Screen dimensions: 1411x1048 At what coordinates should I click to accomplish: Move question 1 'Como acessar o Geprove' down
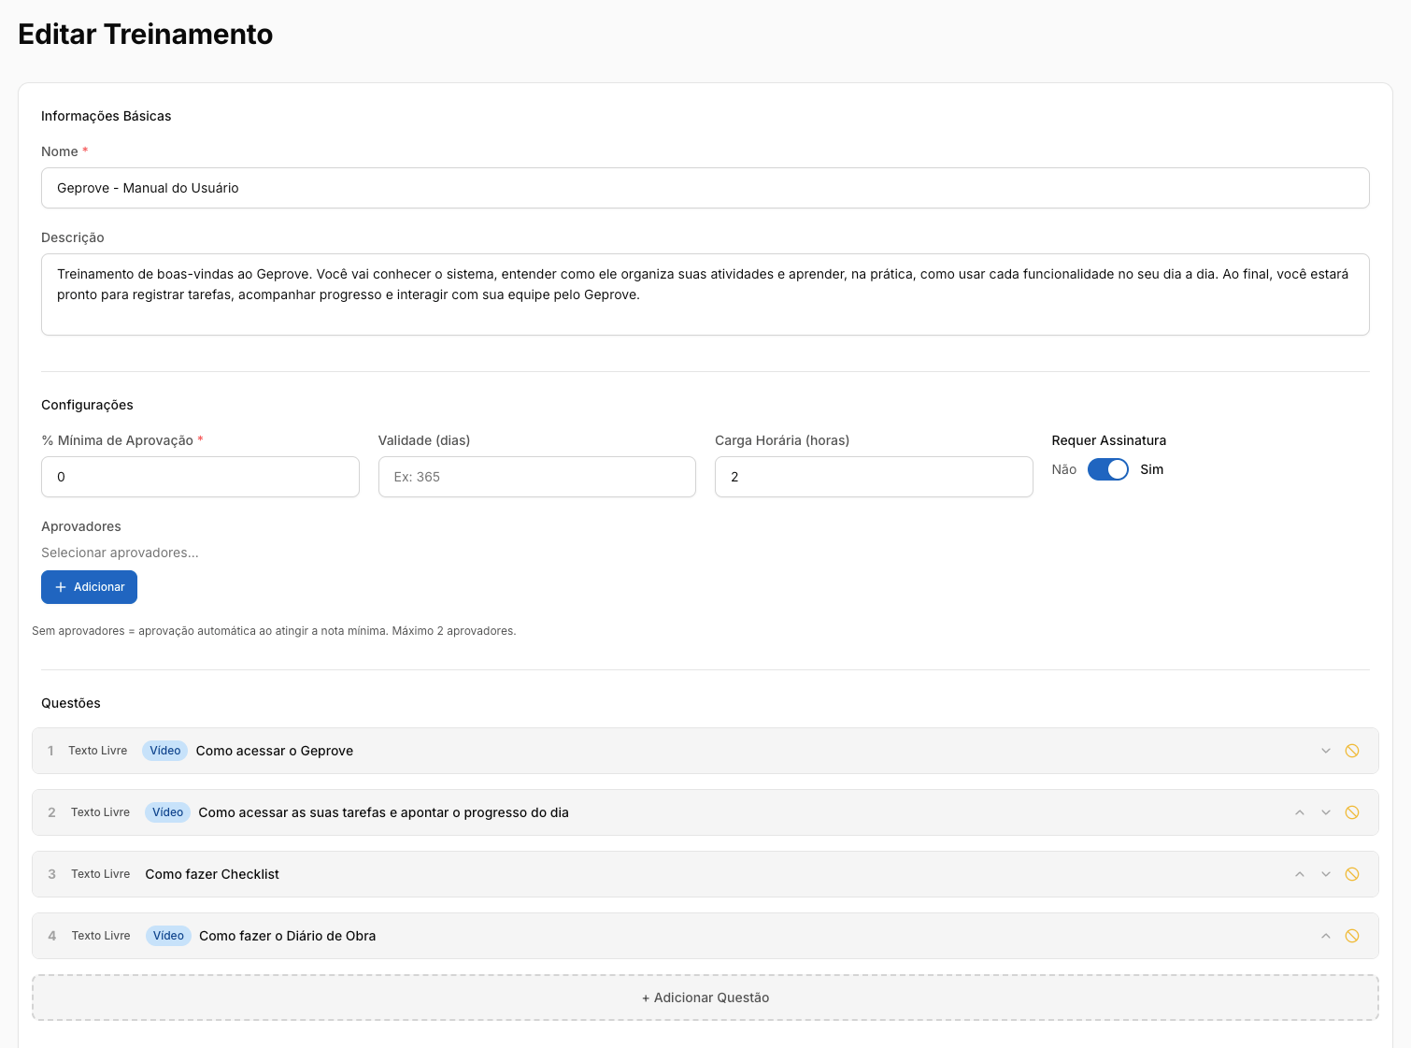click(1325, 751)
